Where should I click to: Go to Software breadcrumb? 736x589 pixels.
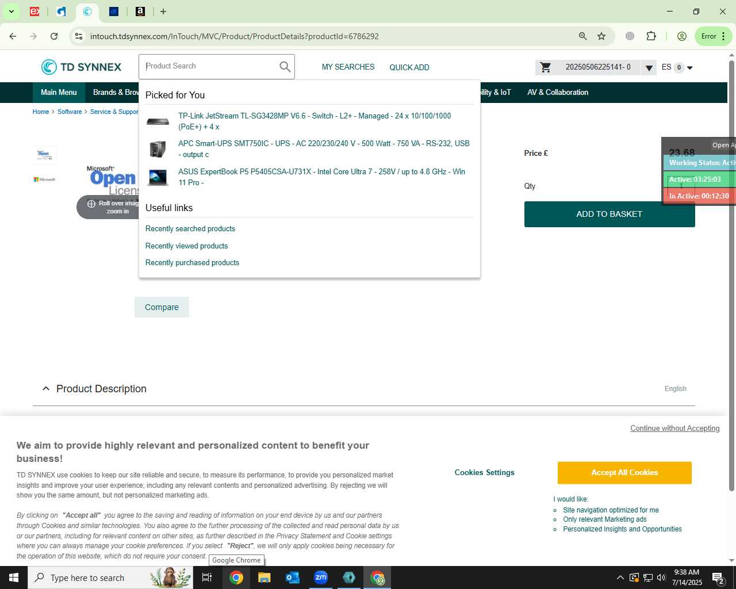tap(70, 112)
